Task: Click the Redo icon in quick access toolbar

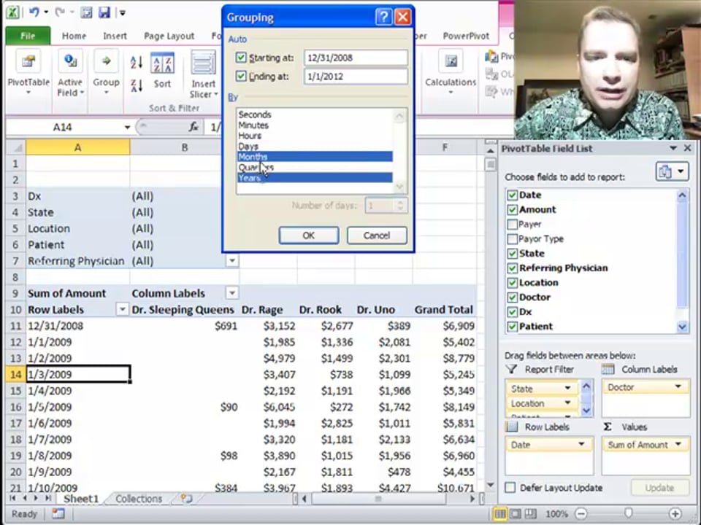Action: coord(59,12)
